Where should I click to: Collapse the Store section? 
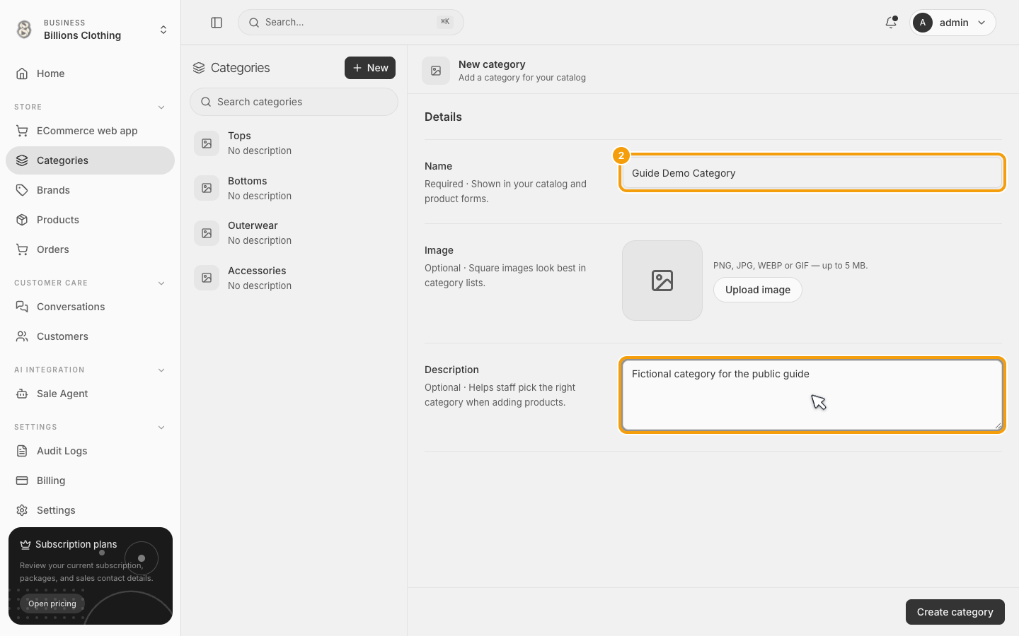[161, 107]
